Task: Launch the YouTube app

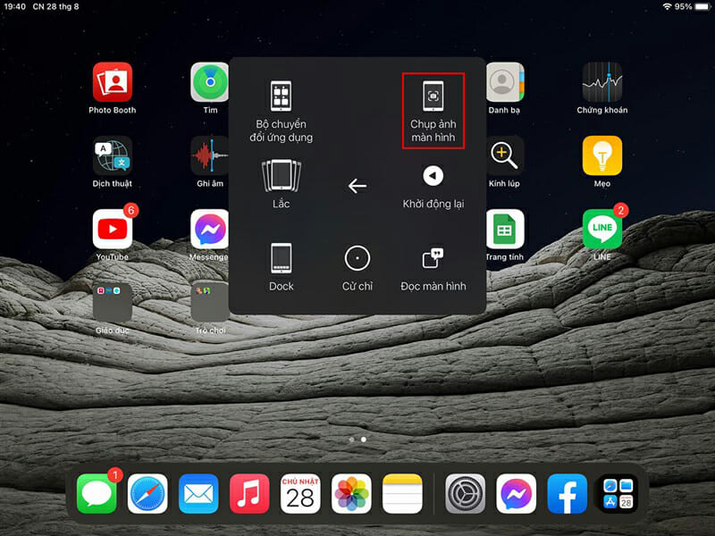Action: click(113, 230)
